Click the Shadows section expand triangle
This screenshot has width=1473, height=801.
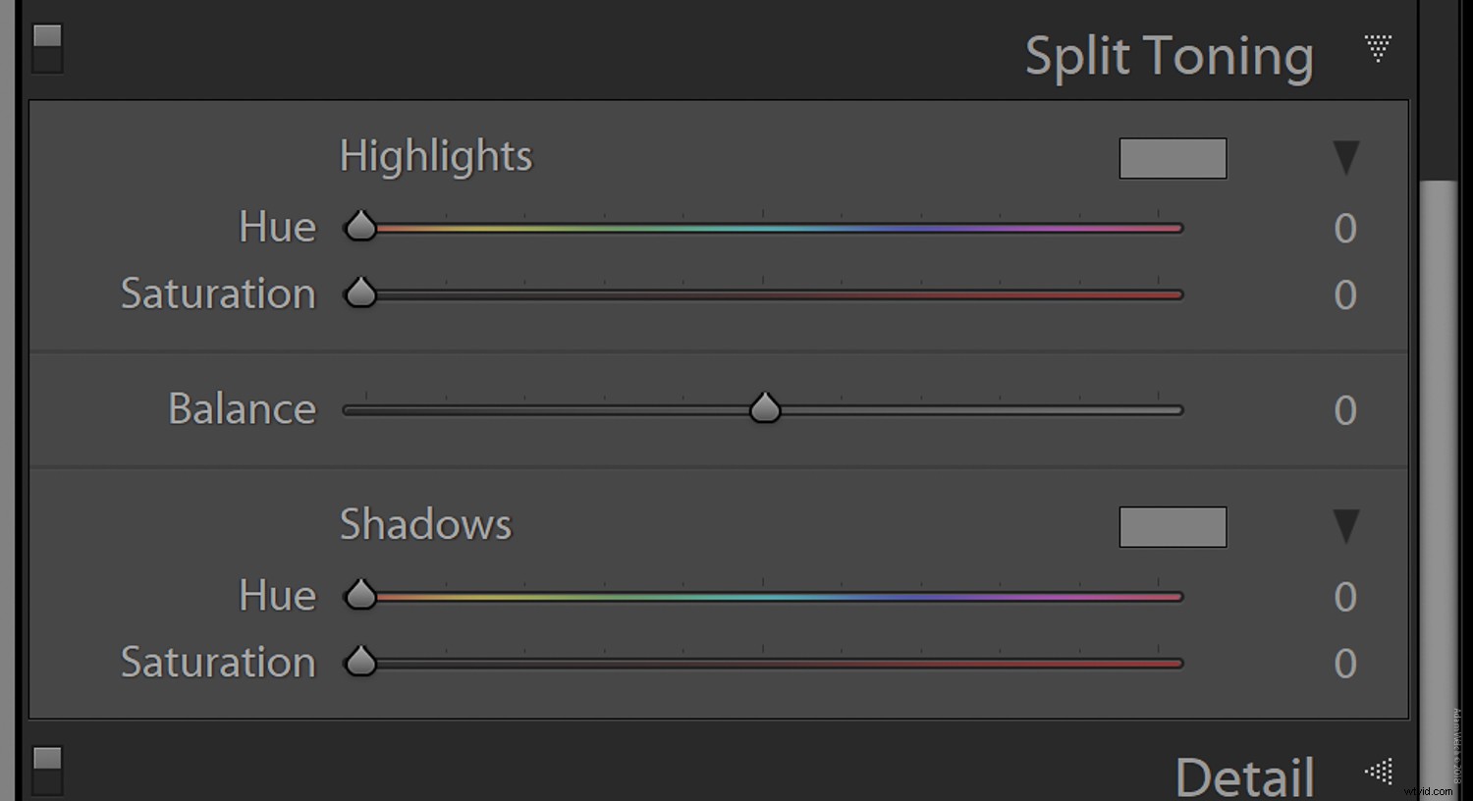1344,526
